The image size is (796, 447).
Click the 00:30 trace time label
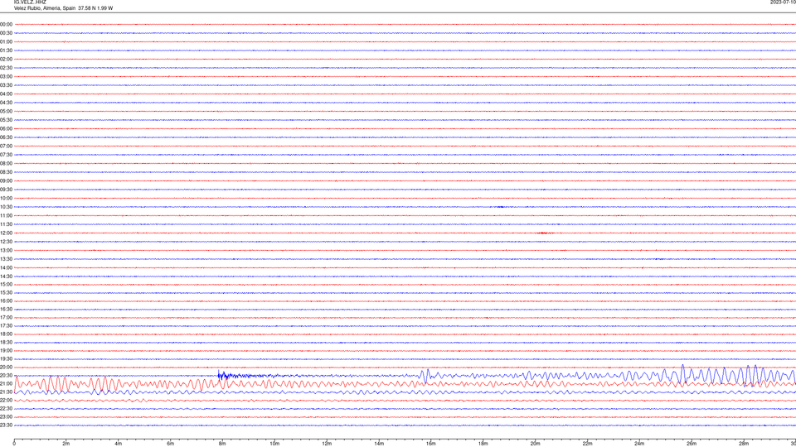pos(6,33)
